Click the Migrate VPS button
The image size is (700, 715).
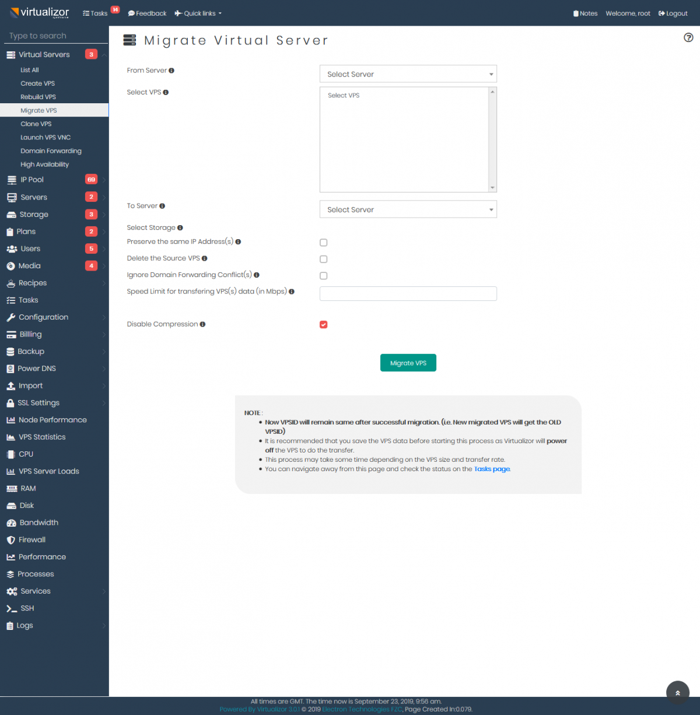tap(408, 362)
